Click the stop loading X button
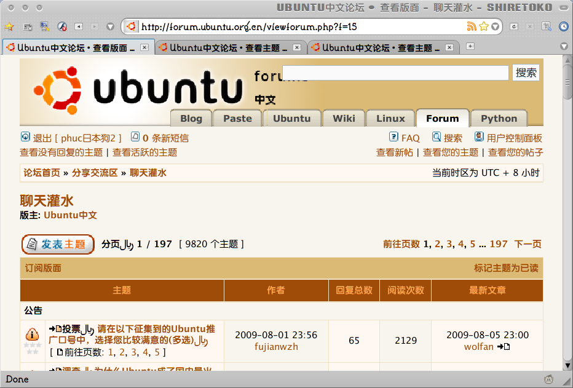This screenshot has width=573, height=388. (530, 26)
